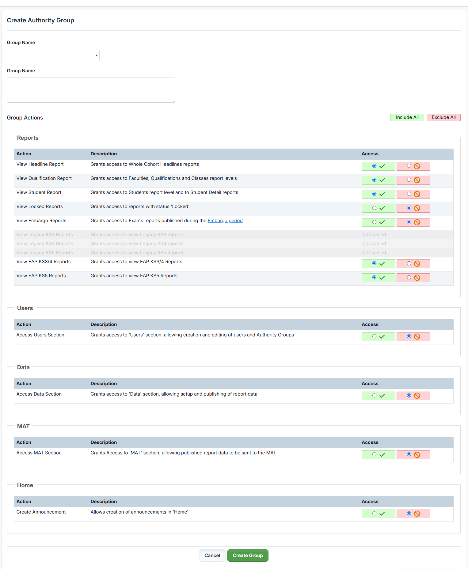Click the deny icon for Create Announcement
This screenshot has width=468, height=569.
point(417,514)
